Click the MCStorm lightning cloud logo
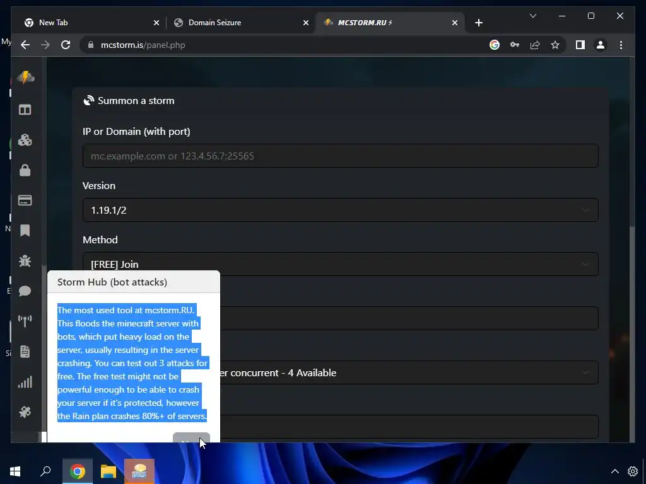Viewport: 646px width, 484px height. (x=25, y=77)
